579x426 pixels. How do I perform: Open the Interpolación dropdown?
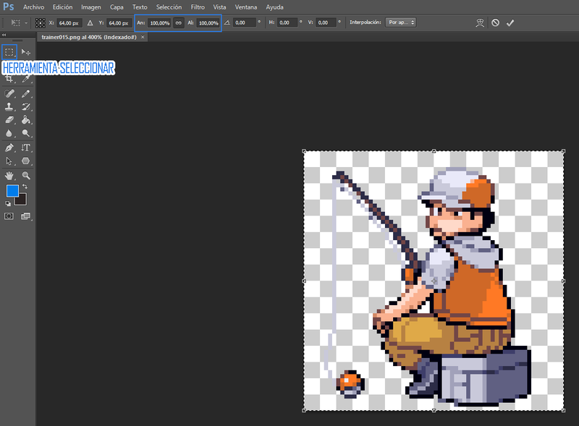click(x=400, y=22)
